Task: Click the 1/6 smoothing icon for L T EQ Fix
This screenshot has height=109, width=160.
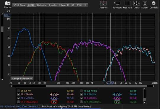Action: pos(54,95)
